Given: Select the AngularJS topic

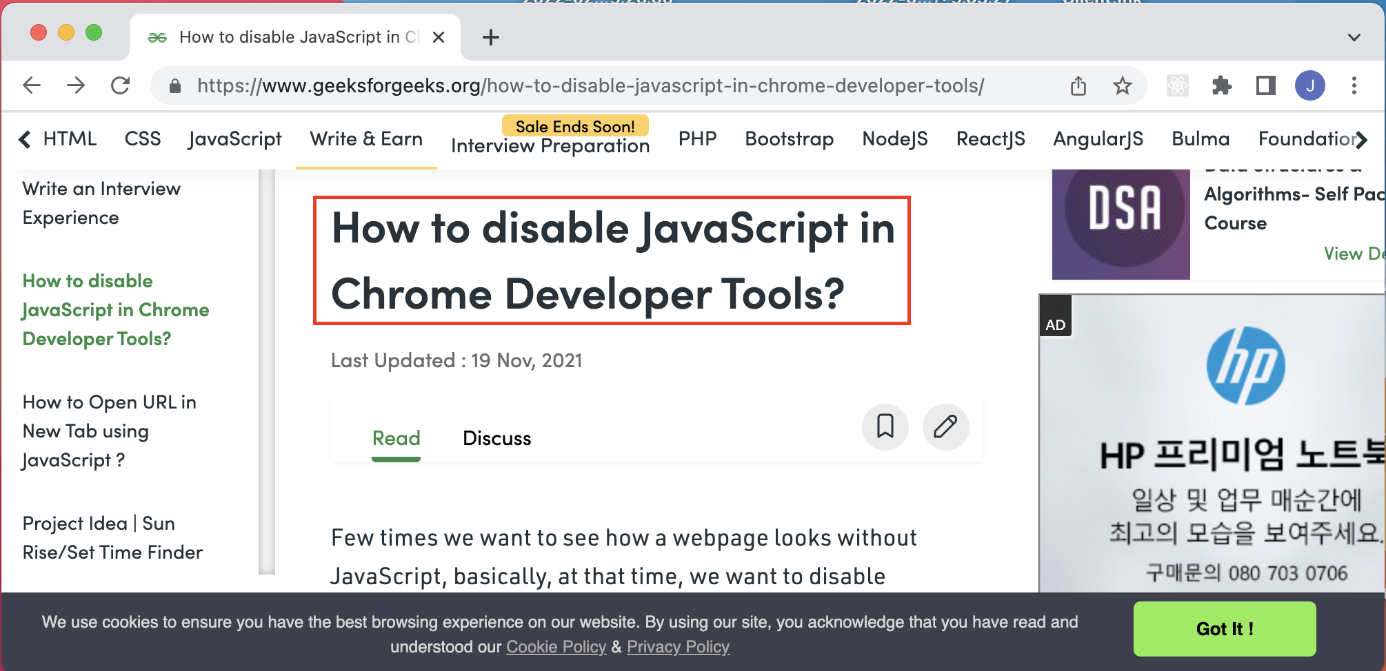Looking at the screenshot, I should [x=1098, y=140].
